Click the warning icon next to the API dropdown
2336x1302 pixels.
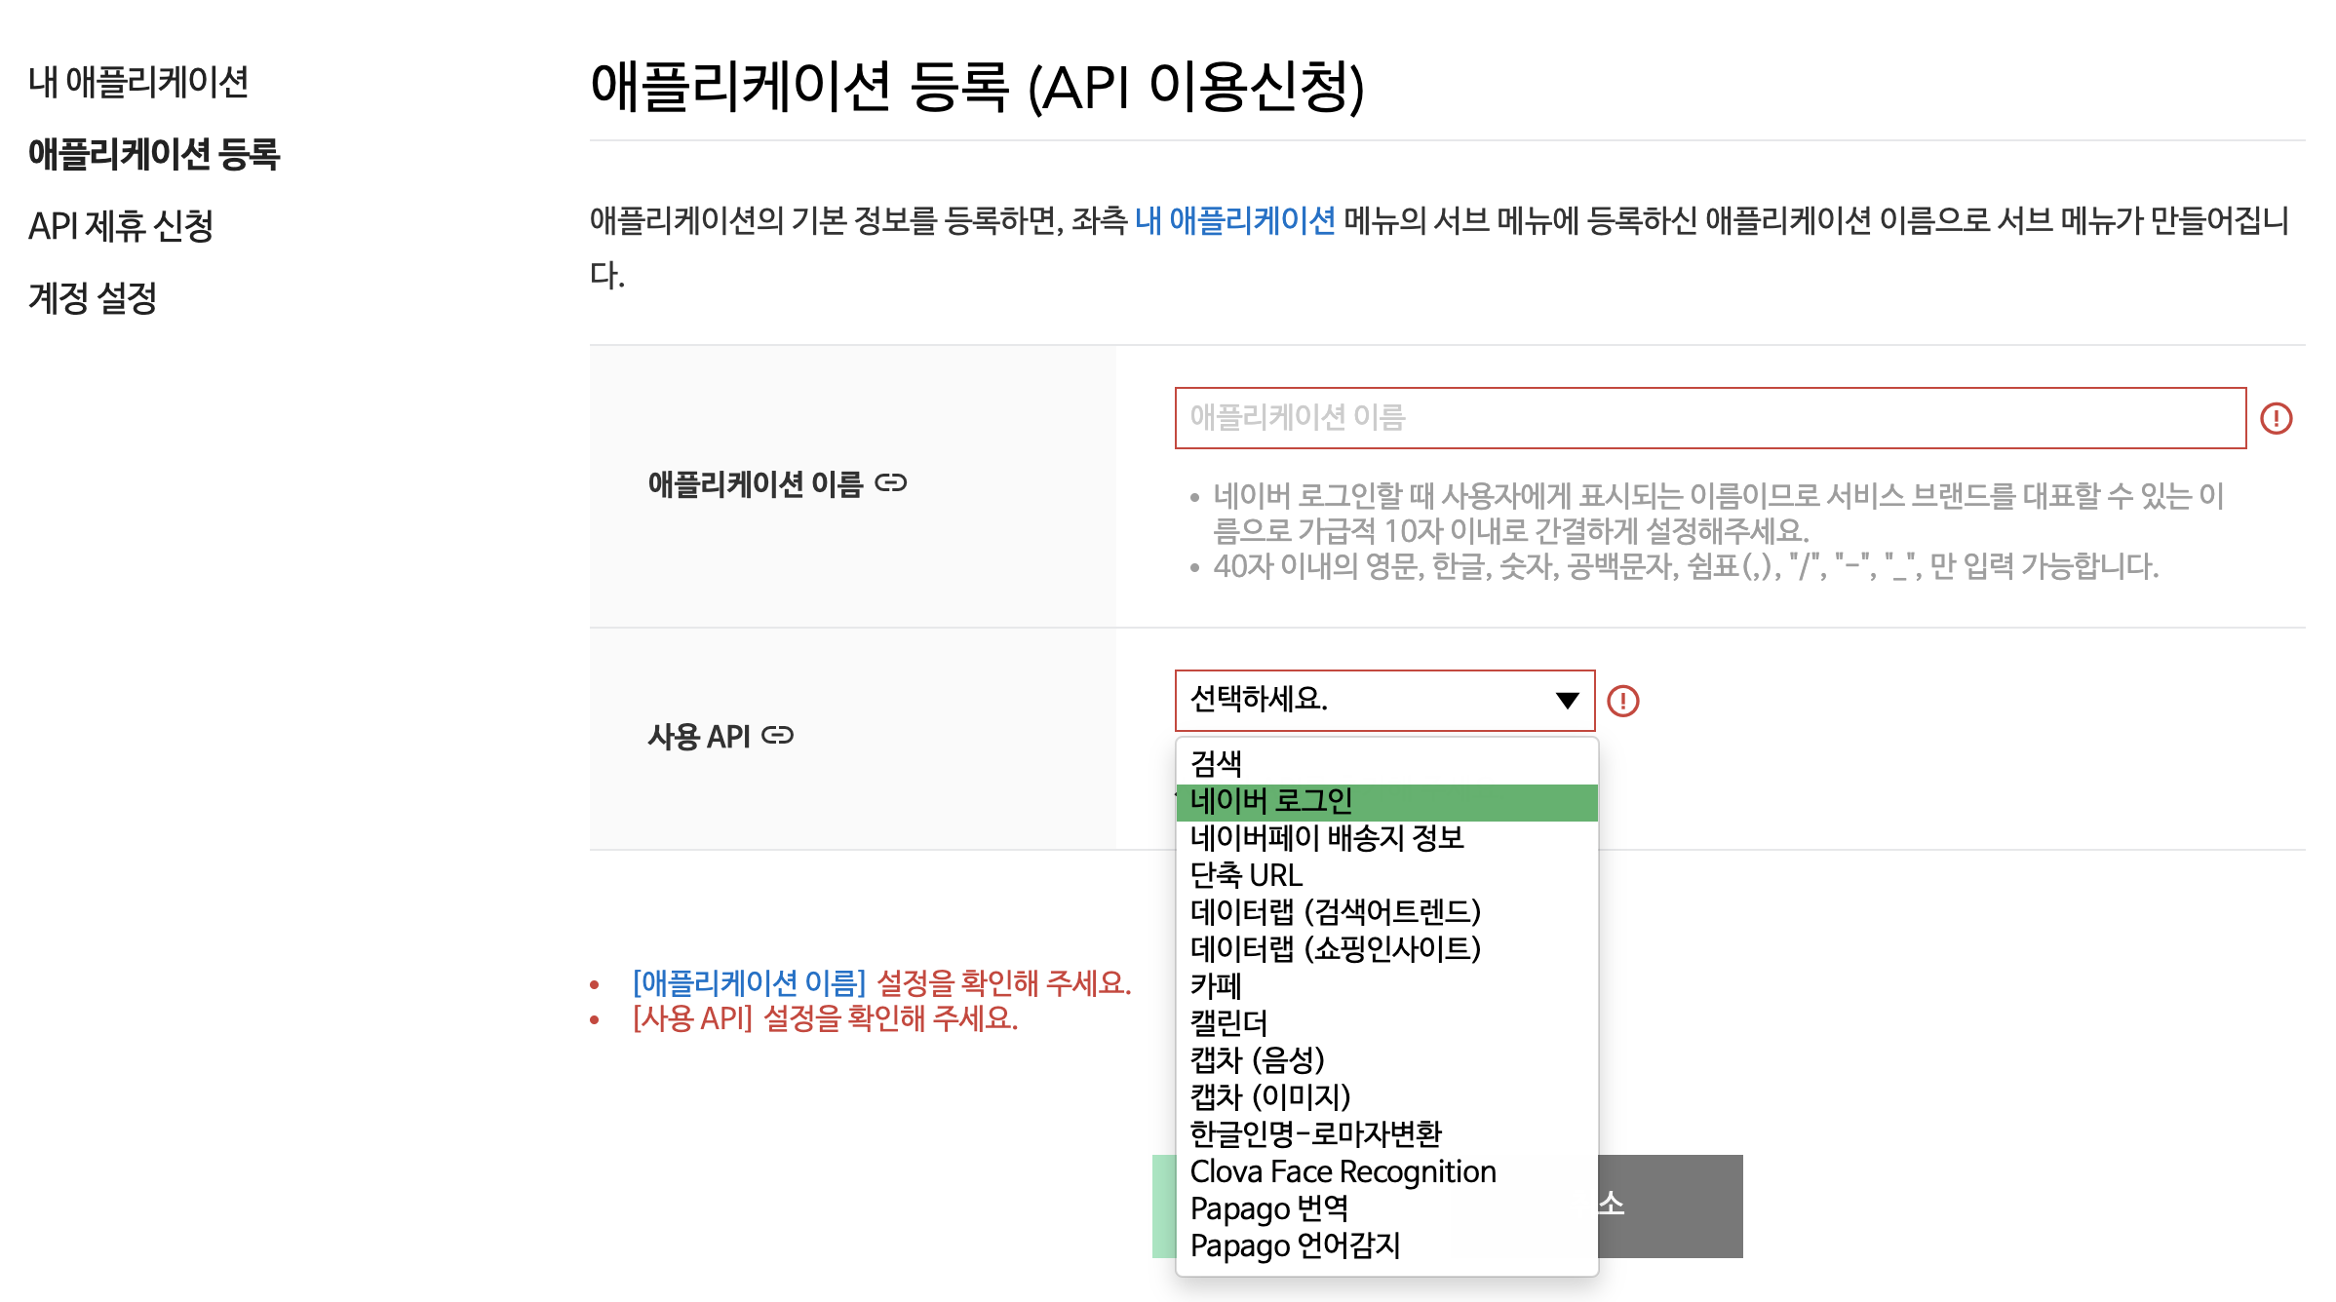point(1622,701)
